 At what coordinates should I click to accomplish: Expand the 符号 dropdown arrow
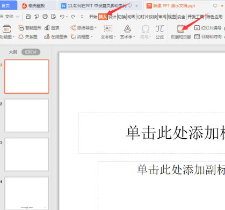pyautogui.click(x=150, y=37)
